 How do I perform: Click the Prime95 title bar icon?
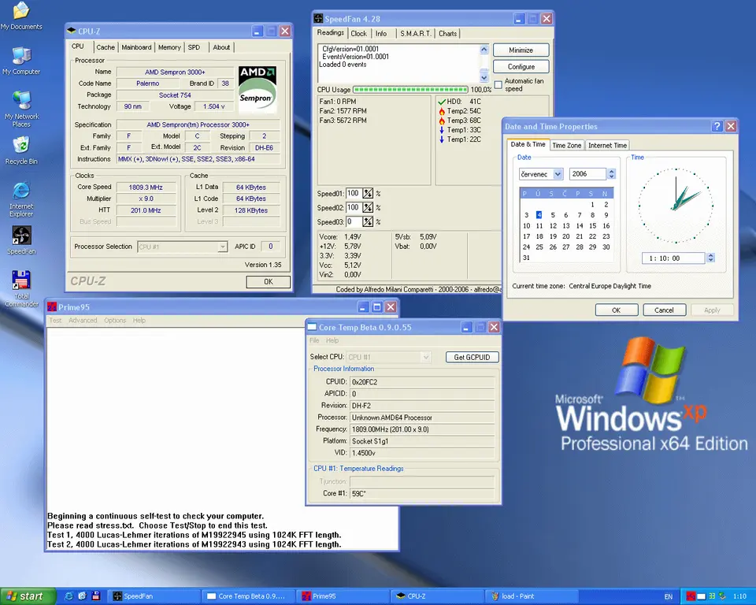coord(52,307)
